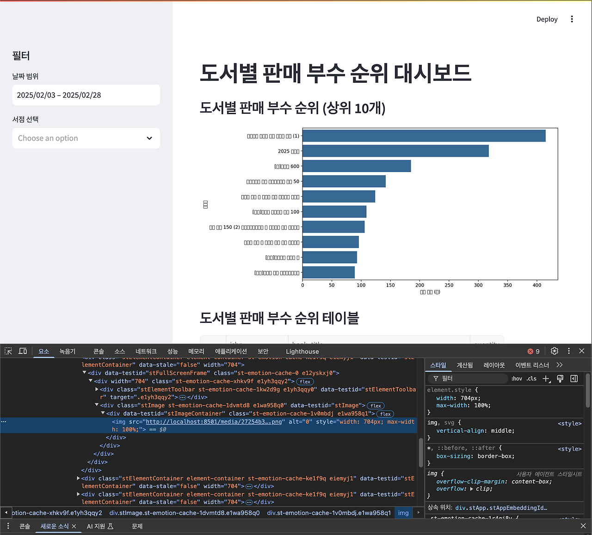
Task: Toggle the device toolbar icon
Action: [23, 351]
